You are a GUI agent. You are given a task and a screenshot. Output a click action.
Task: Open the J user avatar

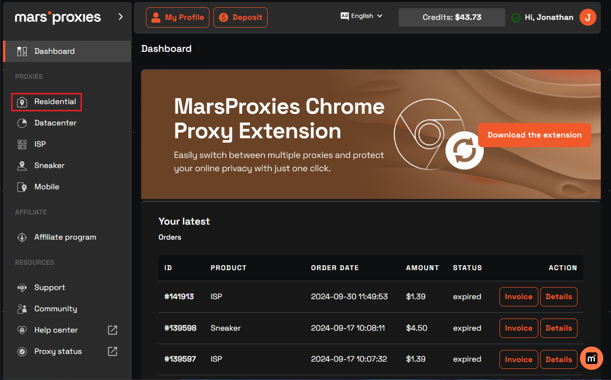click(588, 17)
